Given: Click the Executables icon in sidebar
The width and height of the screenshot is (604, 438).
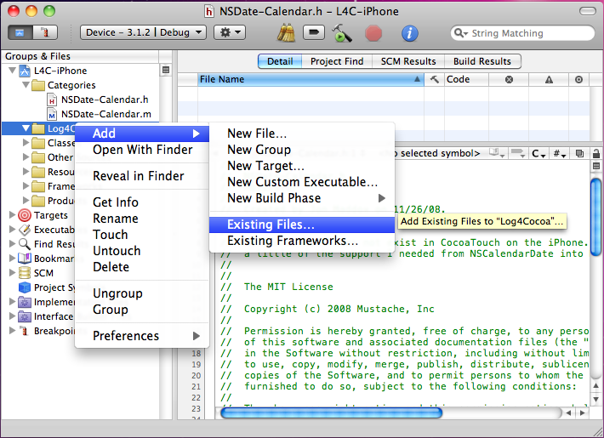Looking at the screenshot, I should [x=25, y=230].
